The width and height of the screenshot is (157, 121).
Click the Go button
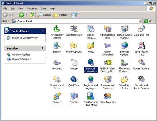pos(148,21)
